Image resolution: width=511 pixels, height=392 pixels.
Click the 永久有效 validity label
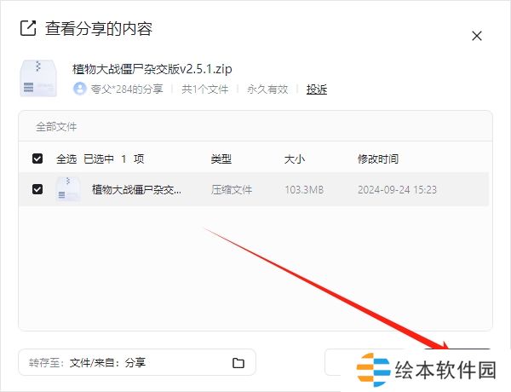click(267, 89)
